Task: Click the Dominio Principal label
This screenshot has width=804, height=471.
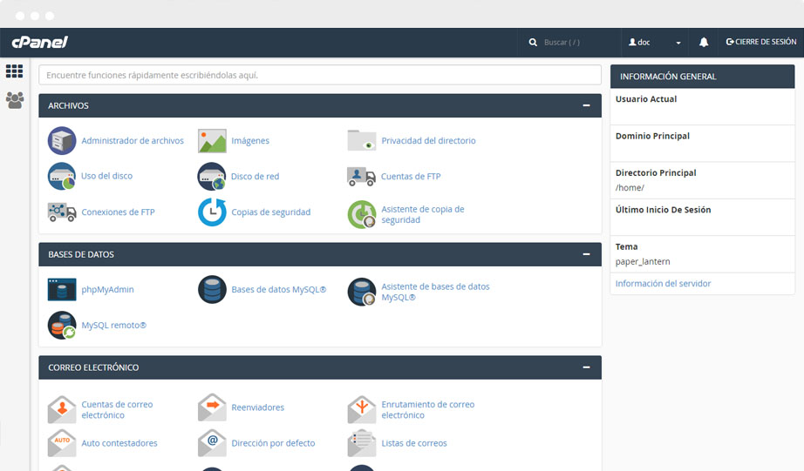Action: (x=652, y=136)
